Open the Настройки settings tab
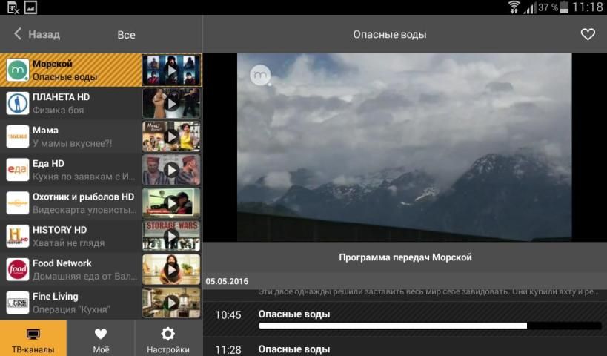This screenshot has width=607, height=356. 168,339
